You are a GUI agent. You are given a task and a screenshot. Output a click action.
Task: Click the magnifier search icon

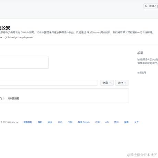point(146,6)
